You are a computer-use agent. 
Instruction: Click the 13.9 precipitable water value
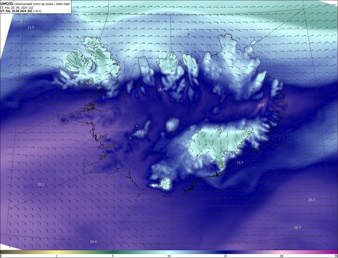coord(31,27)
